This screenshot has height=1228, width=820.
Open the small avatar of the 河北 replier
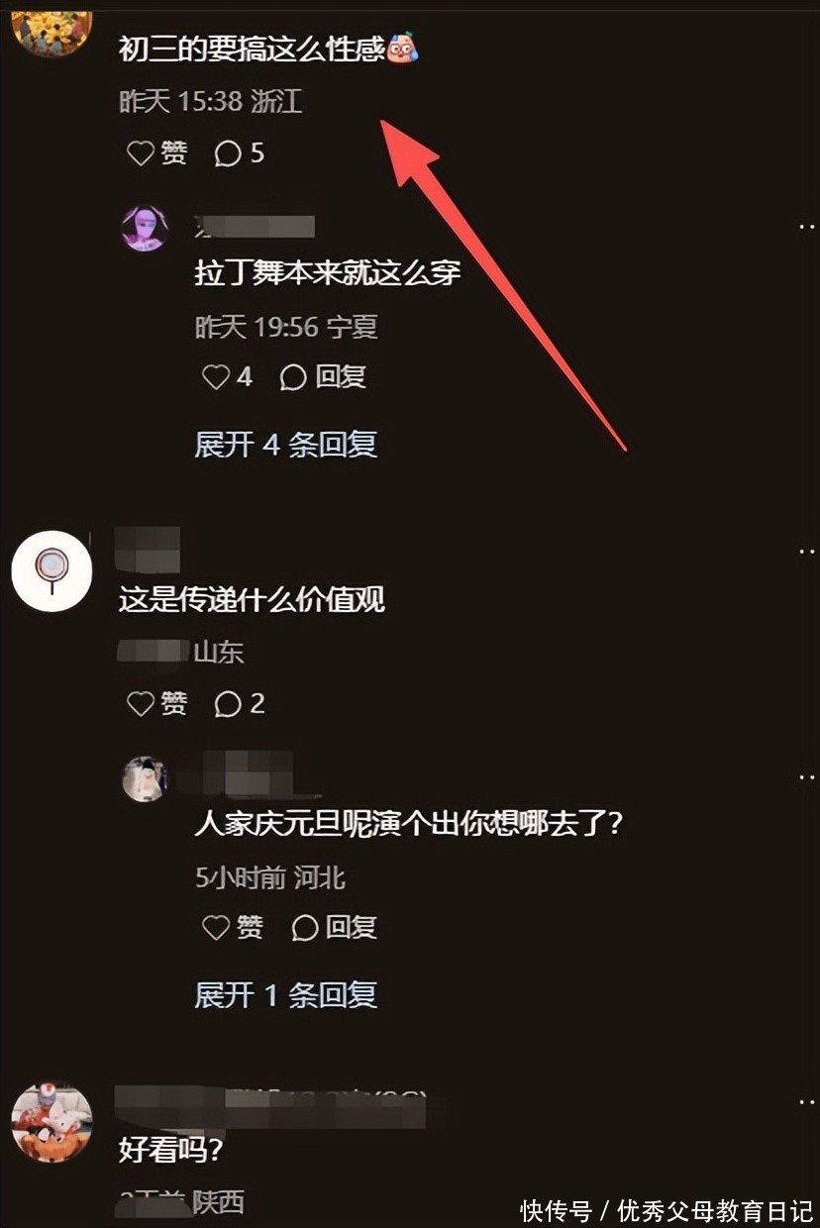(x=145, y=779)
